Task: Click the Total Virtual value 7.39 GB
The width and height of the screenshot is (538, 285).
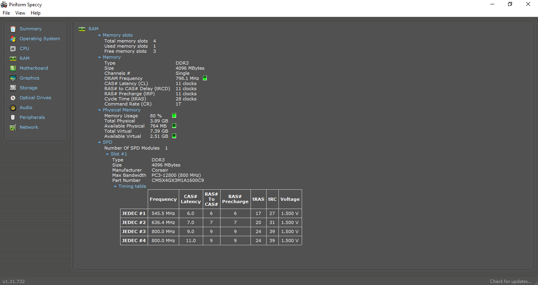Action: pos(159,131)
